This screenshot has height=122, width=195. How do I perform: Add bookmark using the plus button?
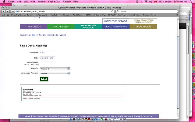click(x=13, y=11)
